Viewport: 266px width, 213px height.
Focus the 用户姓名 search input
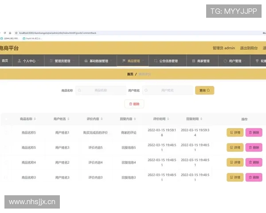tap(168, 91)
